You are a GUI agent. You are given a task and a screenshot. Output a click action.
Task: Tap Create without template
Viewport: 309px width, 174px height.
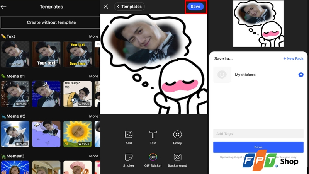50,22
